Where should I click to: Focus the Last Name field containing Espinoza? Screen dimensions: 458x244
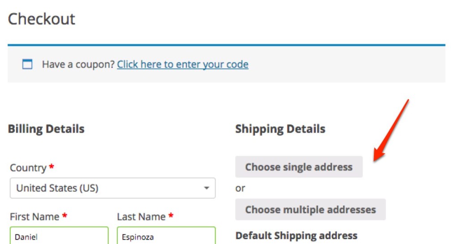tap(166, 236)
